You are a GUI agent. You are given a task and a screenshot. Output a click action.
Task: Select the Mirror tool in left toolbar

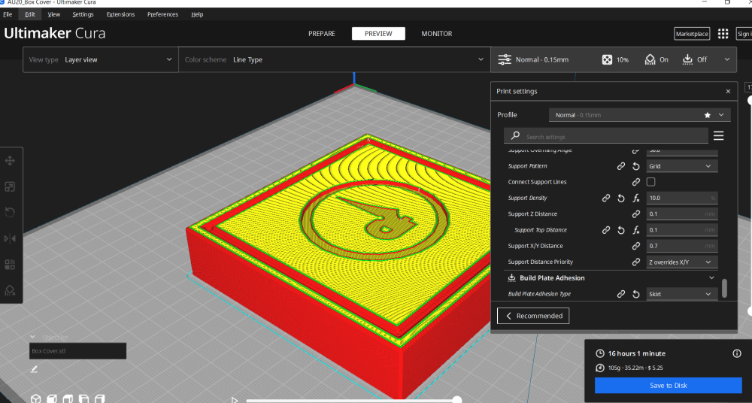[x=10, y=238]
